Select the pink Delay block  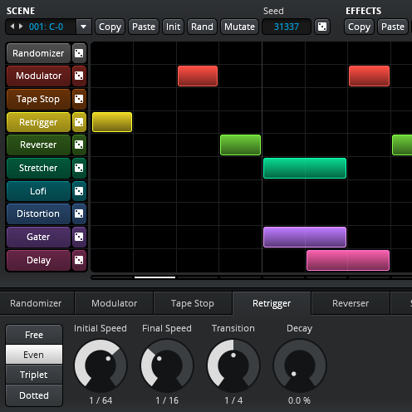pos(348,260)
